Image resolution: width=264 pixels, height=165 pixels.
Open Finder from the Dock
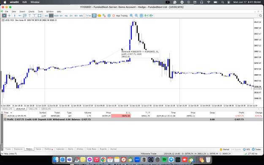pyautogui.click(x=56, y=160)
